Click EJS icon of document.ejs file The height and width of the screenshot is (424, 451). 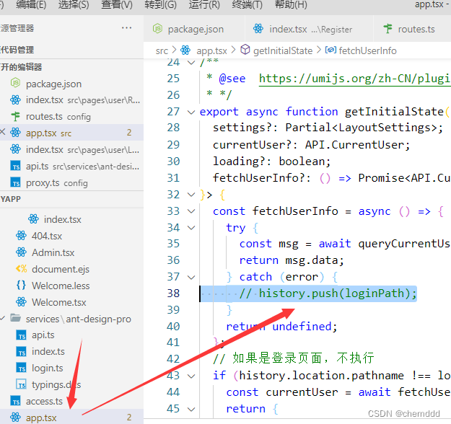click(x=21, y=269)
